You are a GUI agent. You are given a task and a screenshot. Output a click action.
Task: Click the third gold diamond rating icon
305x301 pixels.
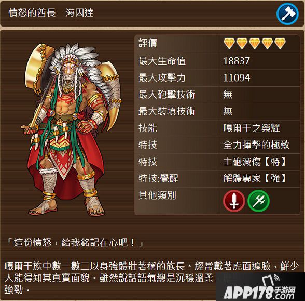tap(255, 44)
